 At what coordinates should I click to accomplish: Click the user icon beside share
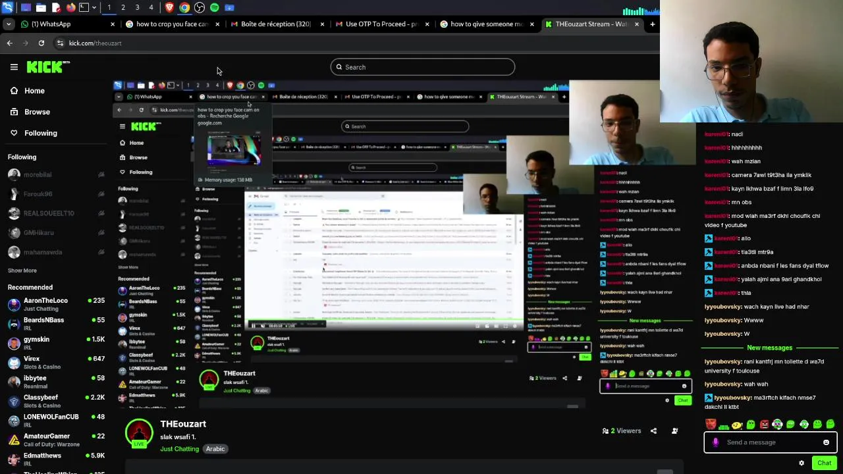click(x=674, y=431)
